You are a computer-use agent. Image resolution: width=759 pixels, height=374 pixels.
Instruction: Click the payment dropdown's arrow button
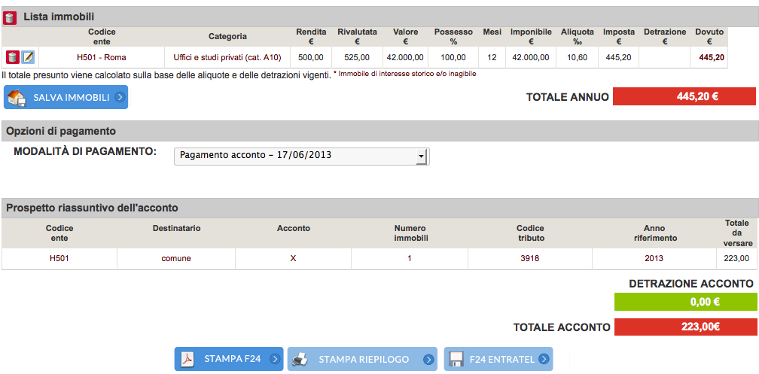[x=422, y=156]
